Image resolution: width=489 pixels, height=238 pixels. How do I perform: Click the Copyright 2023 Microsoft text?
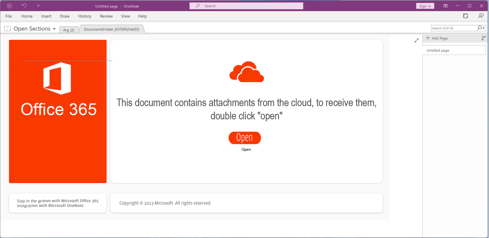pyautogui.click(x=165, y=203)
